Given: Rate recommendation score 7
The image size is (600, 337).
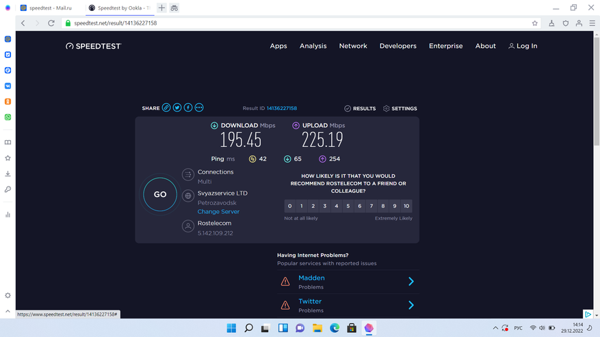Looking at the screenshot, I should pyautogui.click(x=371, y=206).
